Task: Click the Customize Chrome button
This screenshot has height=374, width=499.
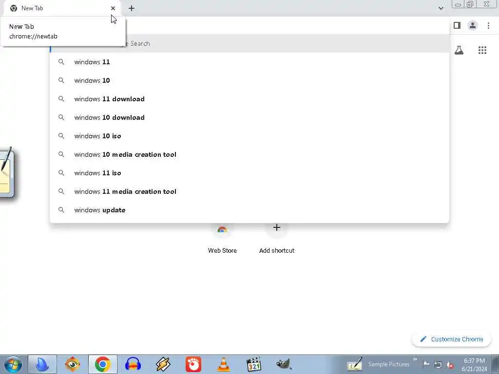Action: (451, 339)
